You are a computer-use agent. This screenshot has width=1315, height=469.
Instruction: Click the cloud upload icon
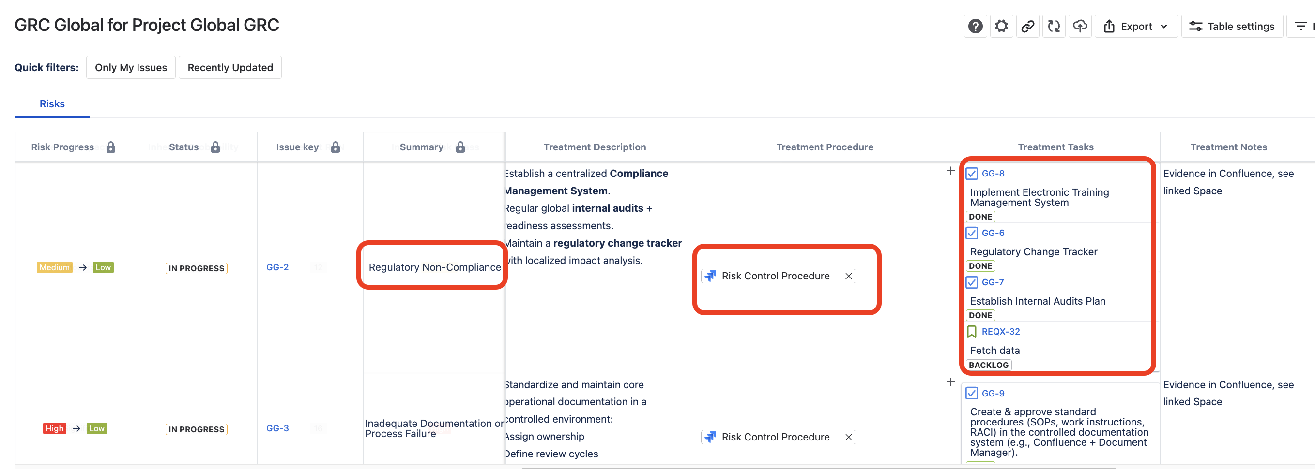pyautogui.click(x=1080, y=27)
